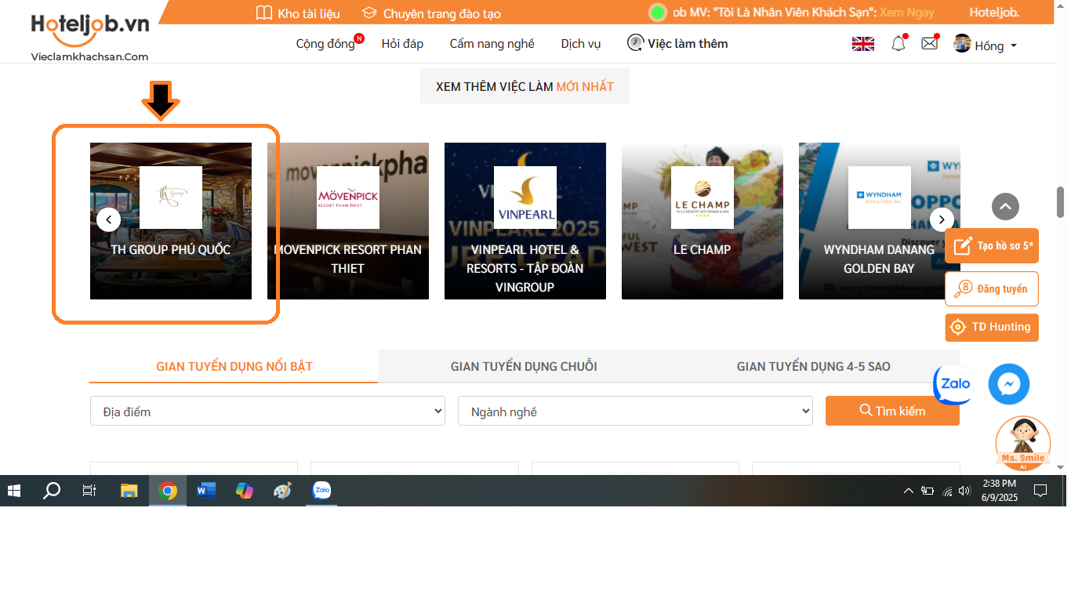Image resolution: width=1071 pixels, height=602 pixels.
Task: Open the Paint app on the taskbar
Action: coord(282,491)
